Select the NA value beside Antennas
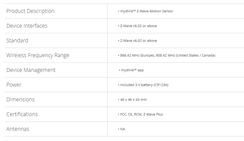Viewport: 244px width, 141px height. (123, 129)
